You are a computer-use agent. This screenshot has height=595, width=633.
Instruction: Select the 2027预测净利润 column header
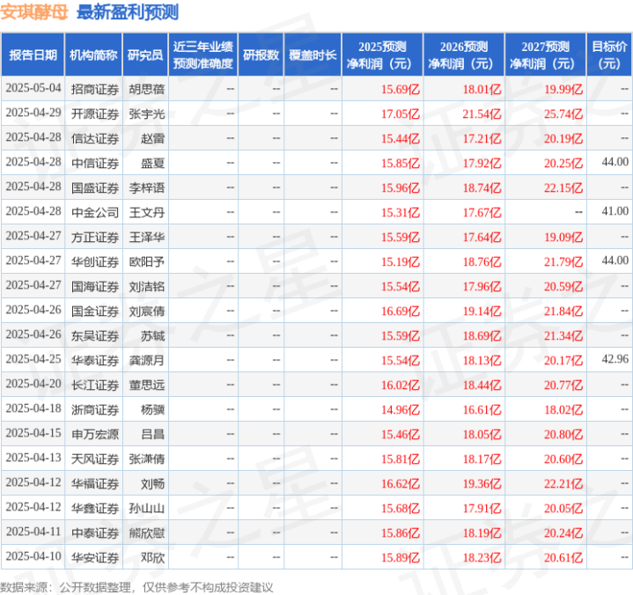545,55
